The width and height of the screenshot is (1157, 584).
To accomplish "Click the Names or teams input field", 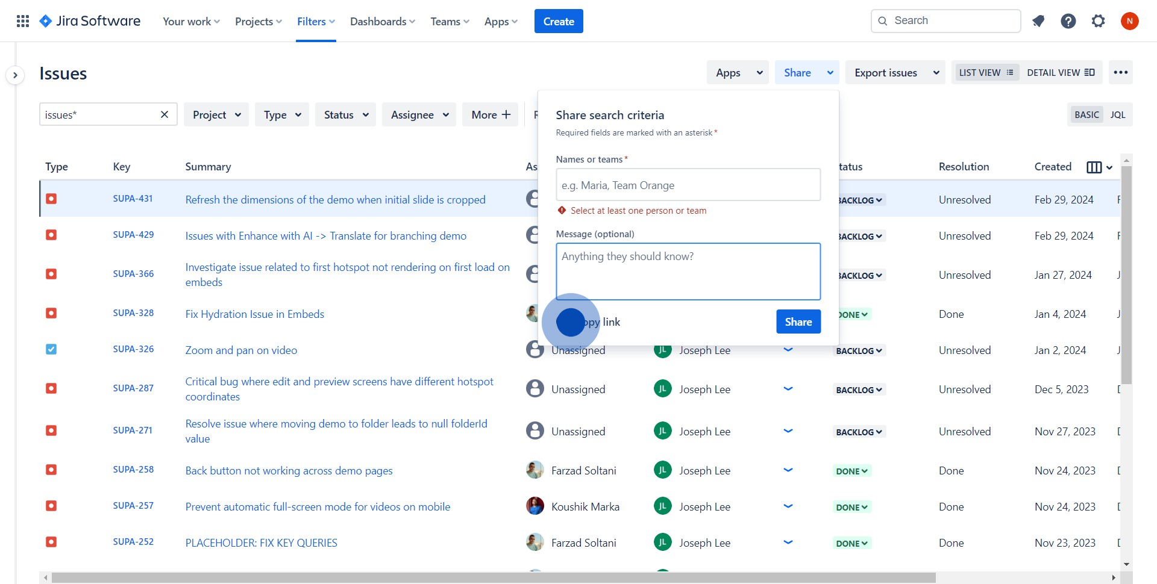I will click(688, 185).
